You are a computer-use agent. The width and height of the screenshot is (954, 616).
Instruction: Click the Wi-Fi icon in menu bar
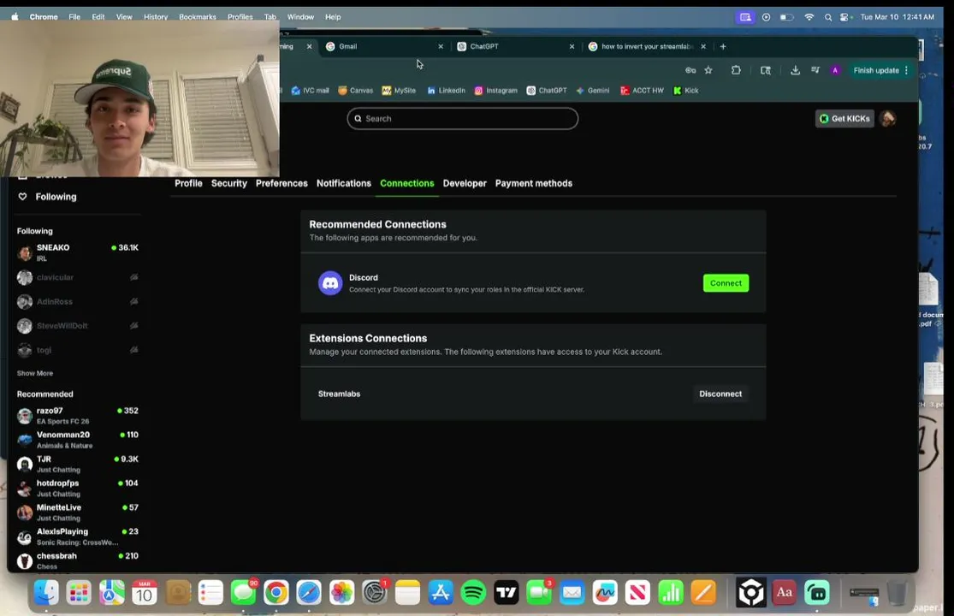[809, 17]
